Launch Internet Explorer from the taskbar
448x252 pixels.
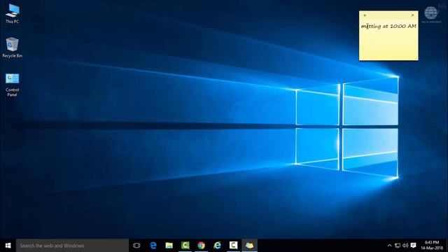point(217,246)
